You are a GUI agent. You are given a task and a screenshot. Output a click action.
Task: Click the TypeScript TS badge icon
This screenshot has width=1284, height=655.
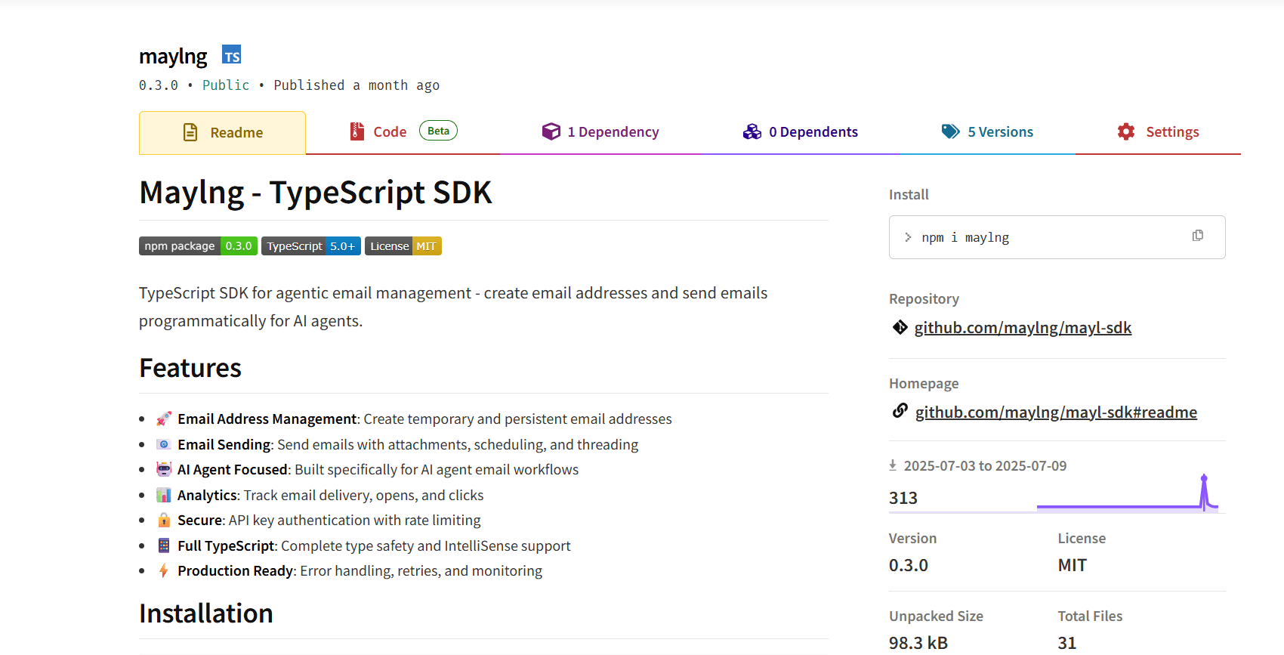pyautogui.click(x=231, y=55)
